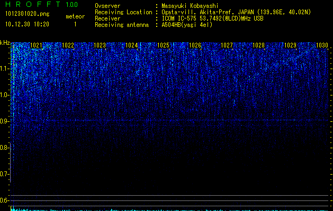The height and width of the screenshot is (211, 333).
Task: Click the 1030 time marker
Action: coord(322,45)
